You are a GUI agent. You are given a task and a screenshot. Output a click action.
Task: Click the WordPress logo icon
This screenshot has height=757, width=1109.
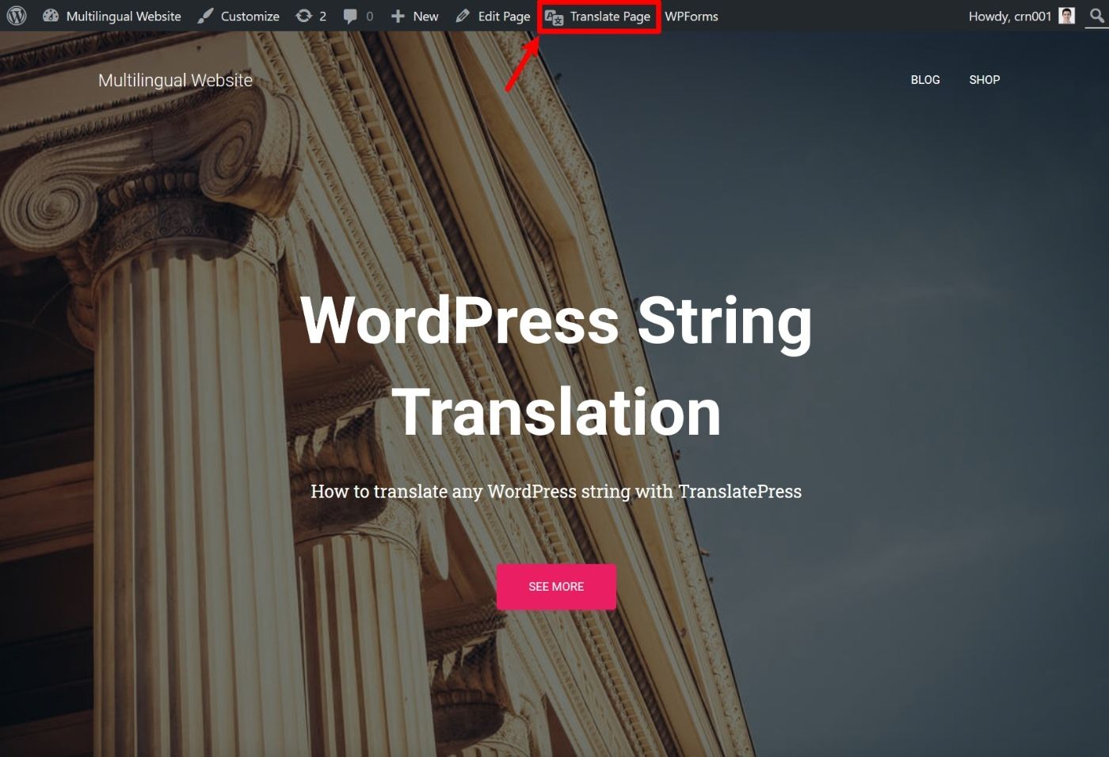(17, 16)
